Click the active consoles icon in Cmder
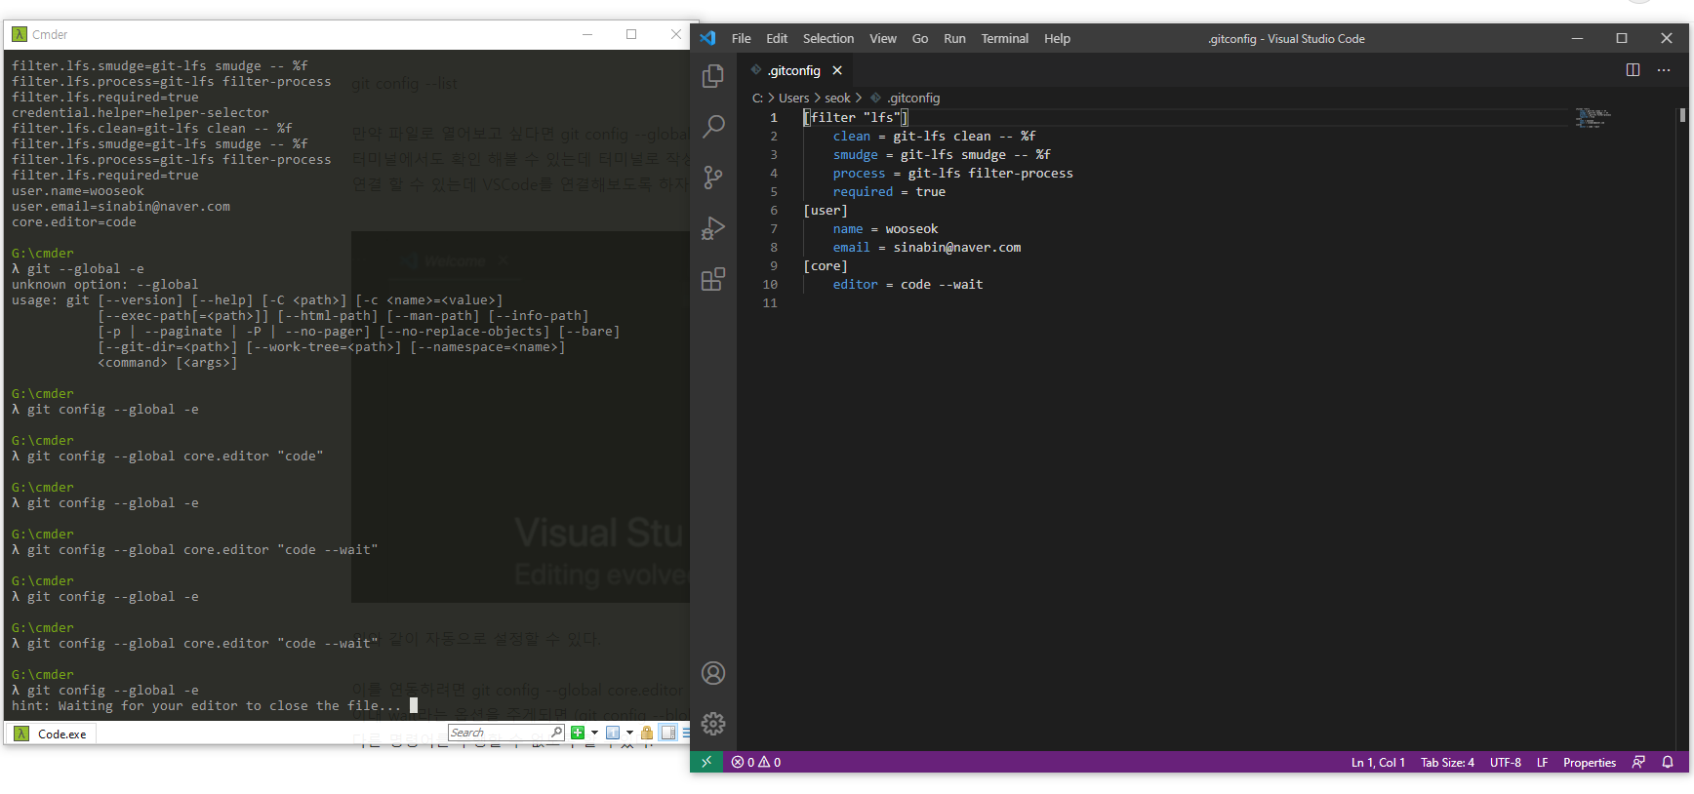This screenshot has height=794, width=1694. click(x=613, y=733)
